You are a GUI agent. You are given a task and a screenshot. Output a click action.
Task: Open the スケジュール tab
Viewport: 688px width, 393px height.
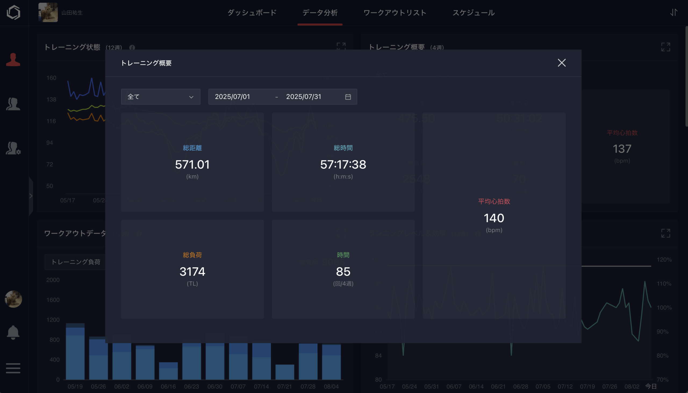[x=474, y=13]
